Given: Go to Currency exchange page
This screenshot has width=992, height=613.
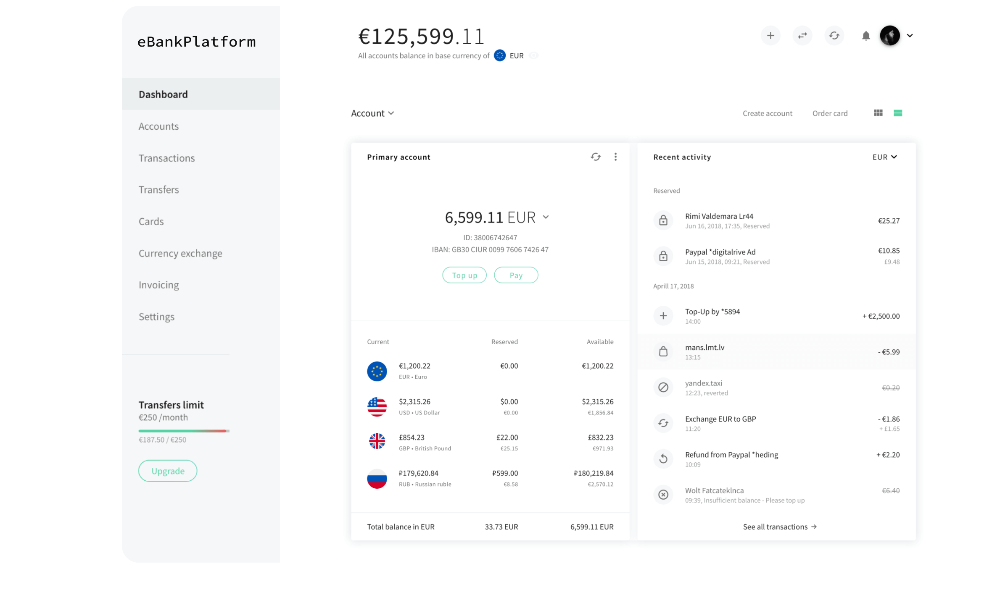Looking at the screenshot, I should (x=180, y=254).
